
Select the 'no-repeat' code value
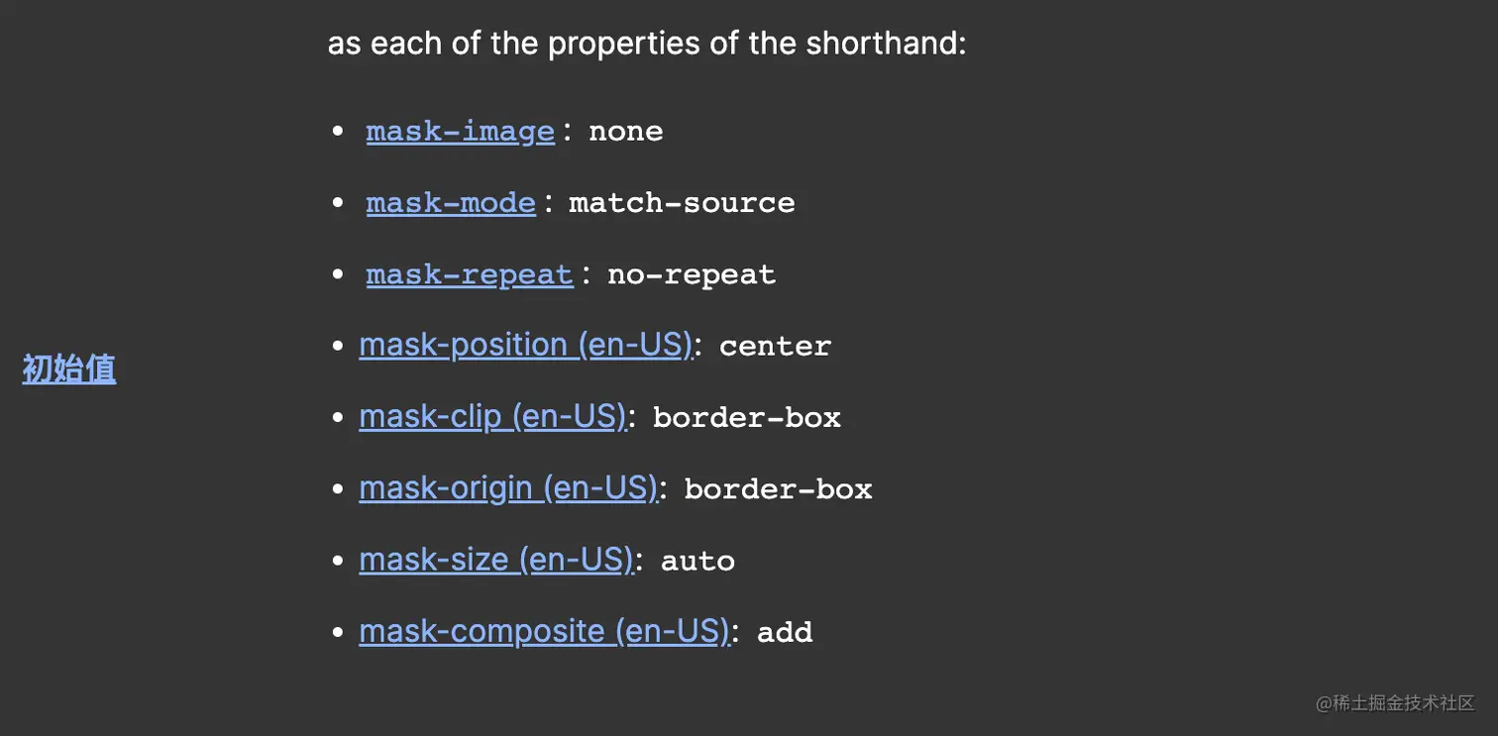[x=692, y=273]
